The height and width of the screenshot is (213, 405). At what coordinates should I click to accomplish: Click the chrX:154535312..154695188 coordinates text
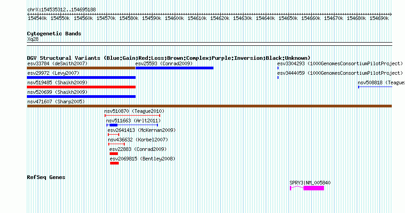61,10
